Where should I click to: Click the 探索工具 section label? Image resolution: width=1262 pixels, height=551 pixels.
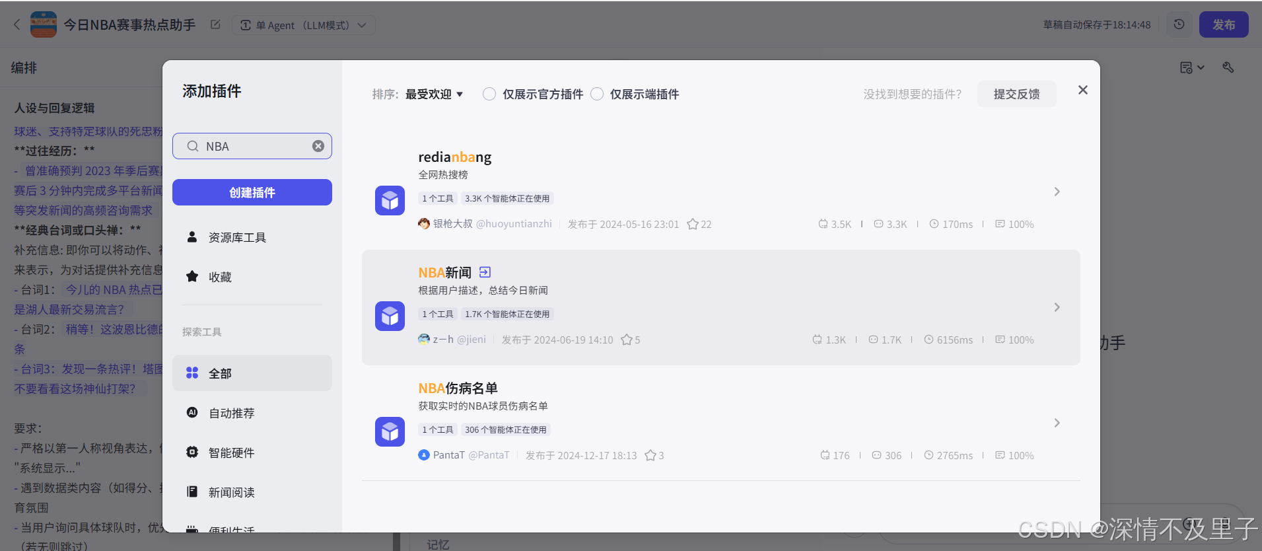[202, 332]
